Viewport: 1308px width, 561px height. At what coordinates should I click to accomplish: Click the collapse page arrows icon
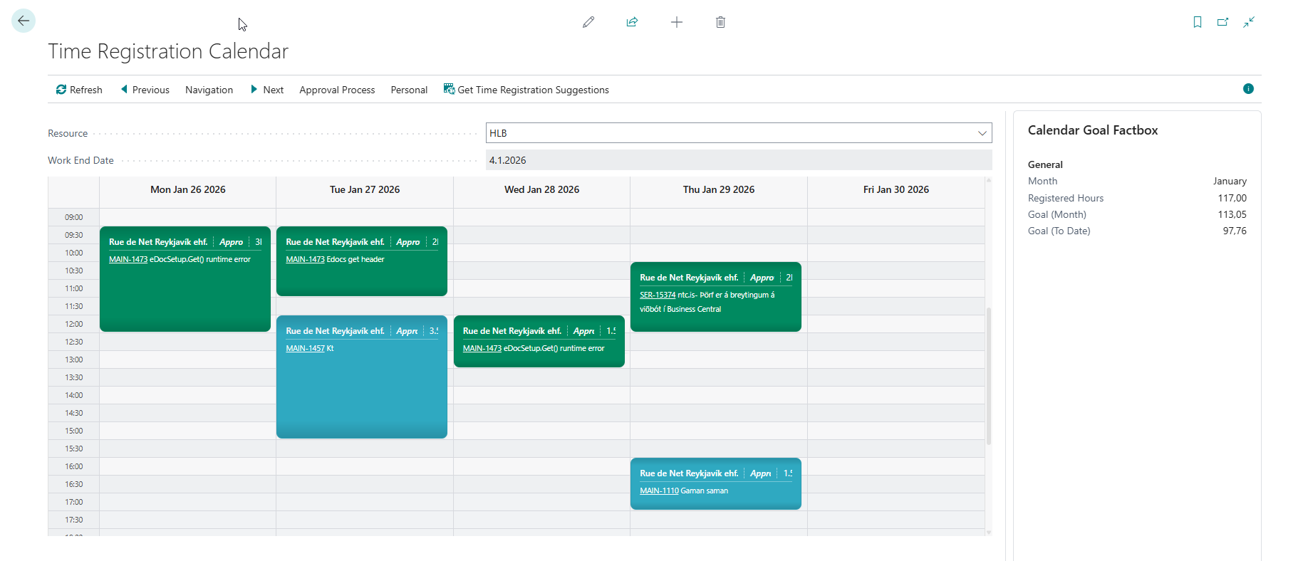[1249, 22]
